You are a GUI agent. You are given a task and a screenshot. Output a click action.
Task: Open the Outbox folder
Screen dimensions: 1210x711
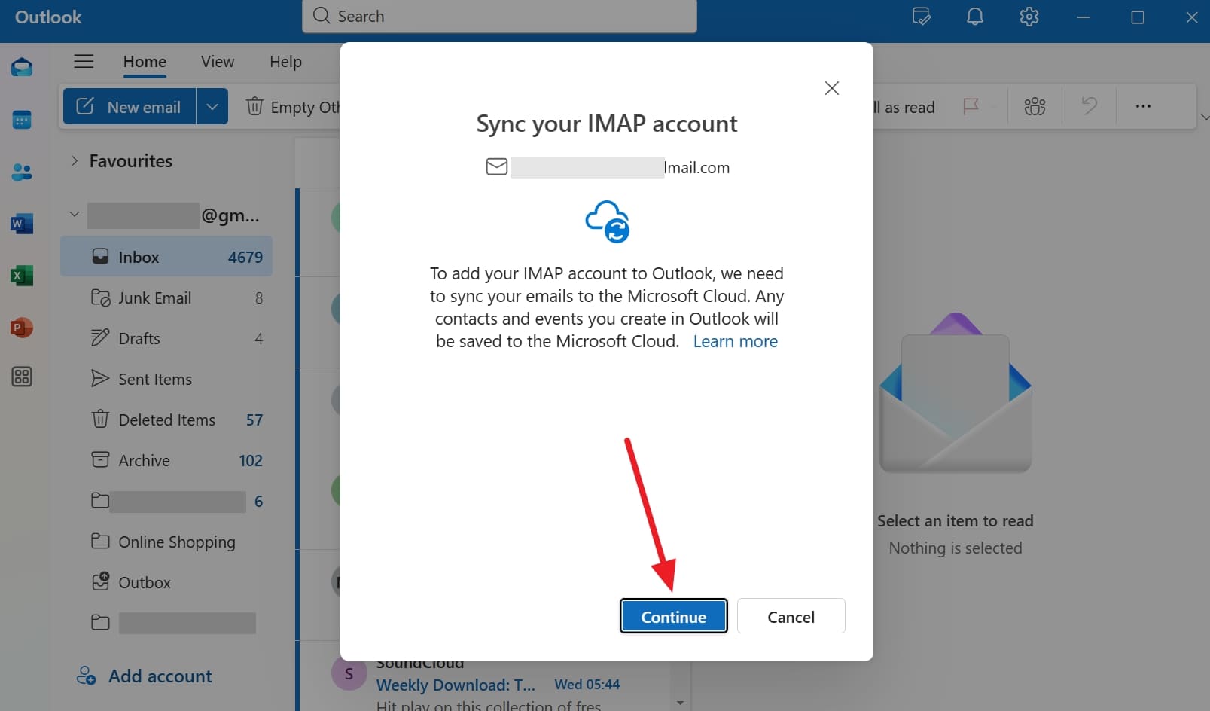click(x=166, y=582)
